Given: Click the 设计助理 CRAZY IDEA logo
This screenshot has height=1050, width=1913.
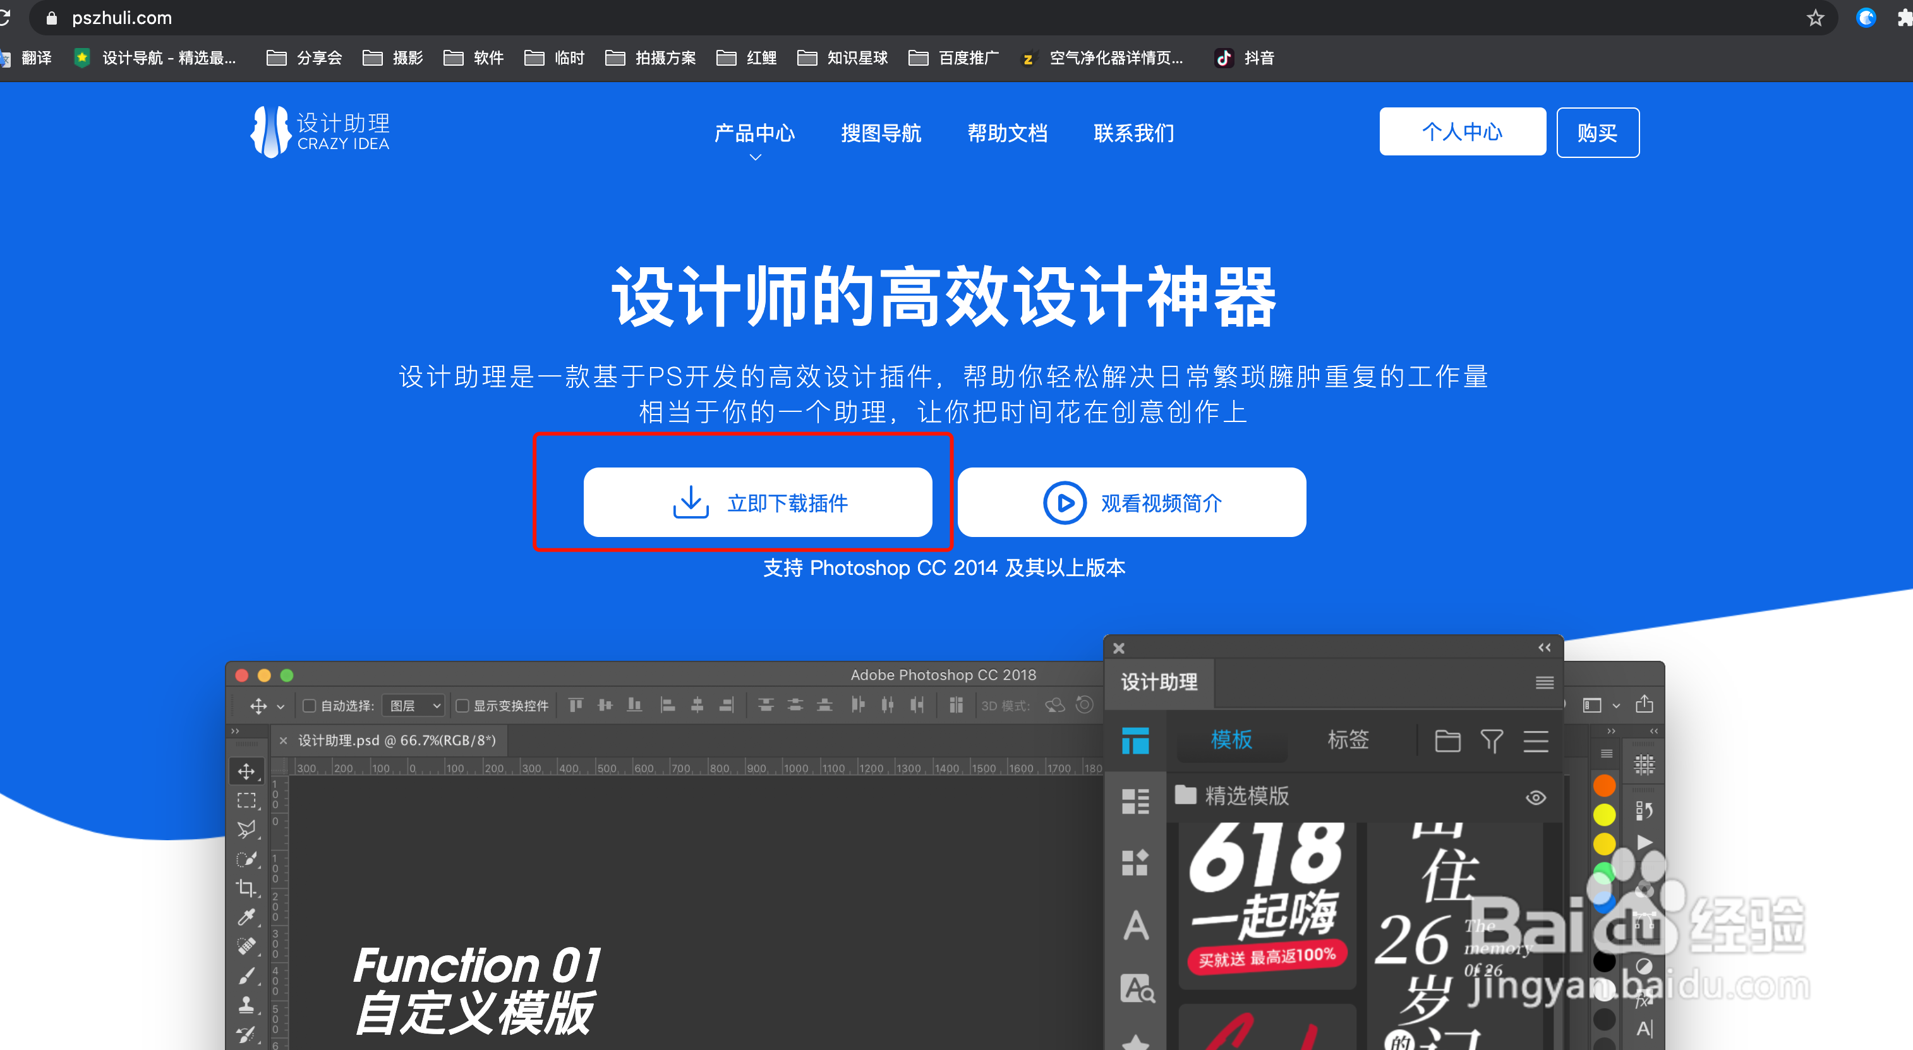Looking at the screenshot, I should tap(320, 131).
